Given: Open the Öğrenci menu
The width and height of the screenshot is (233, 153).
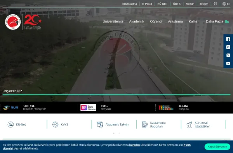Looking at the screenshot, I should coord(156,21).
